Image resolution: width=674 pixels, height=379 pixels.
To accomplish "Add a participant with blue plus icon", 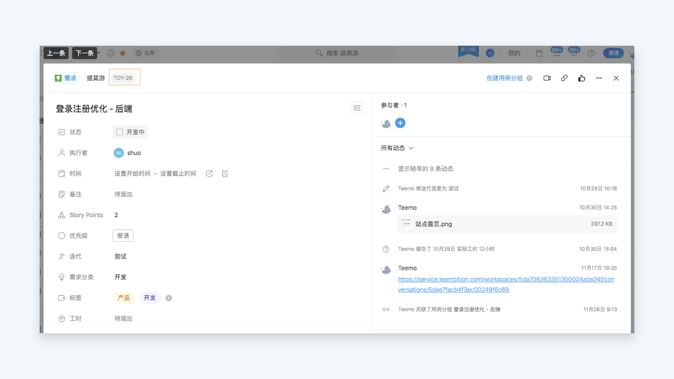I will pos(400,123).
